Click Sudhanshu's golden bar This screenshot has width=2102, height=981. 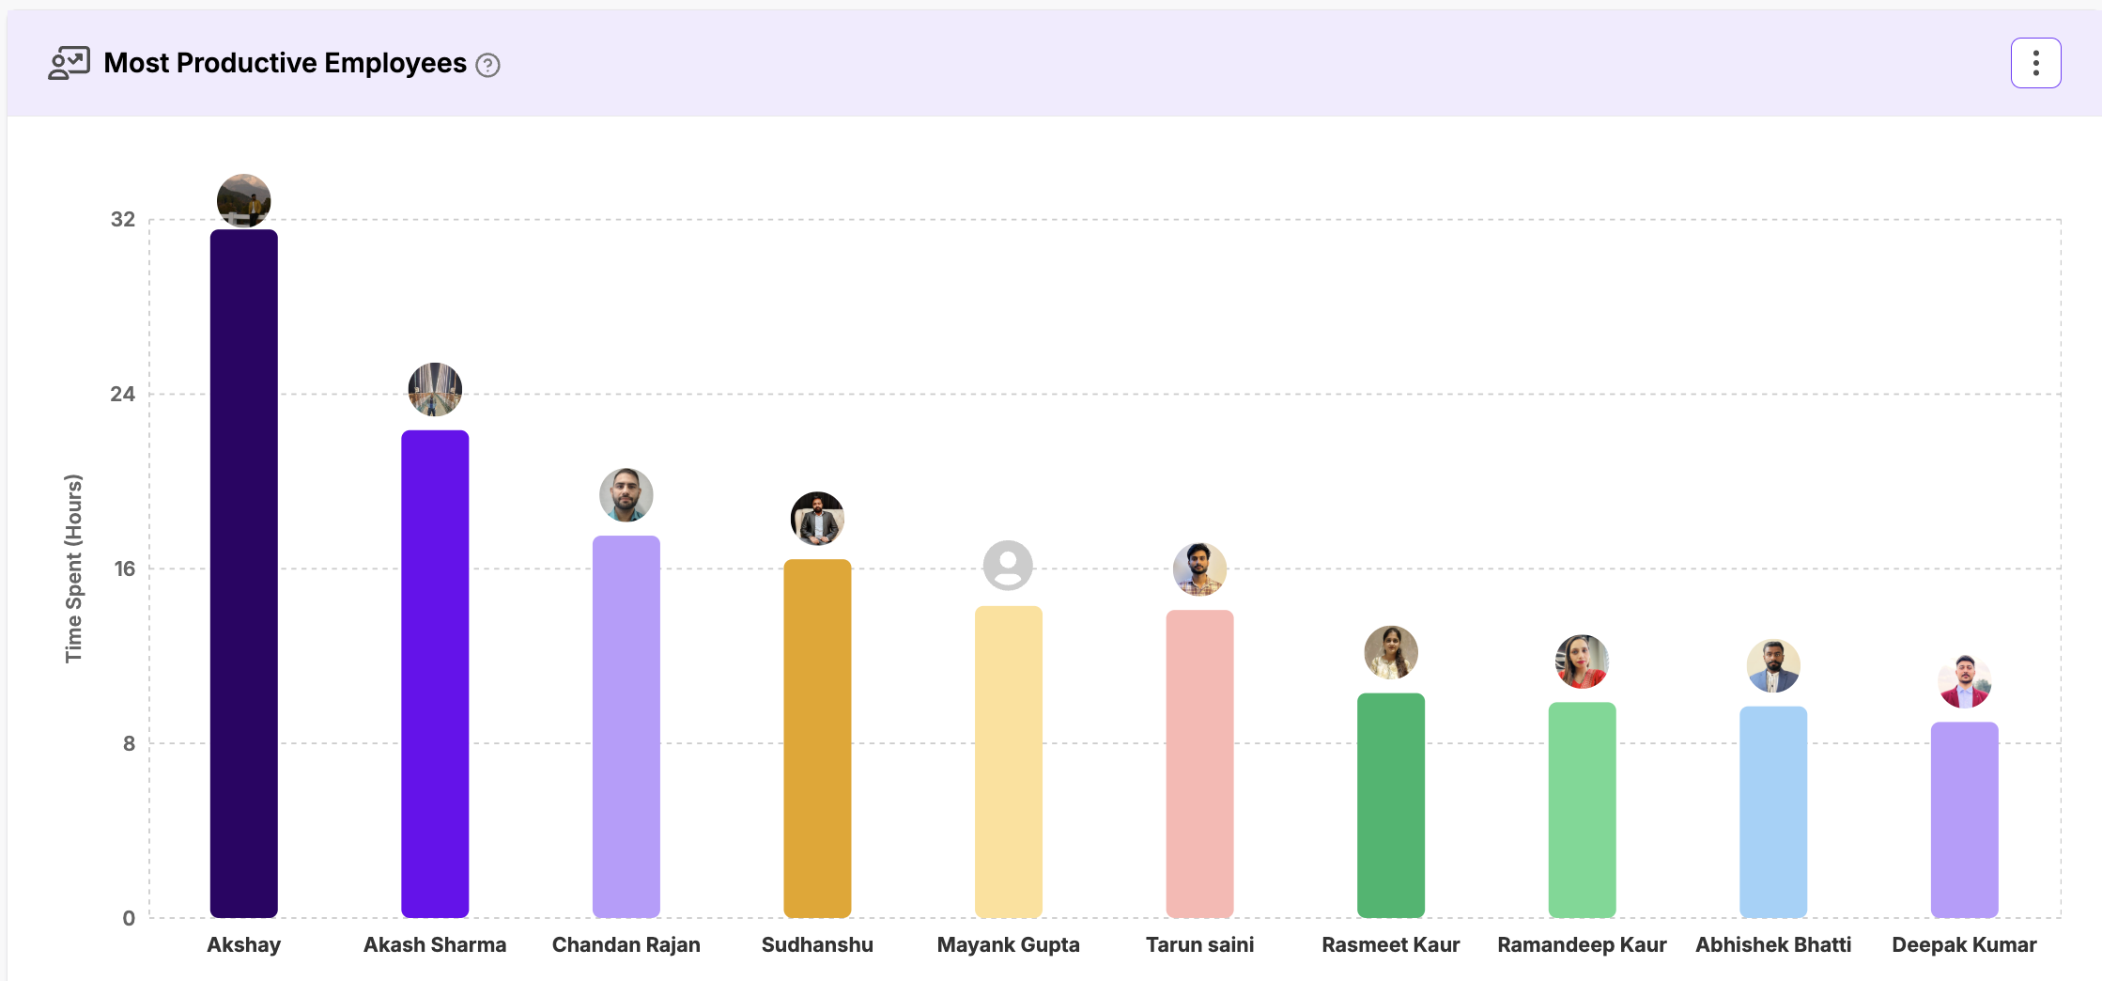point(817,738)
